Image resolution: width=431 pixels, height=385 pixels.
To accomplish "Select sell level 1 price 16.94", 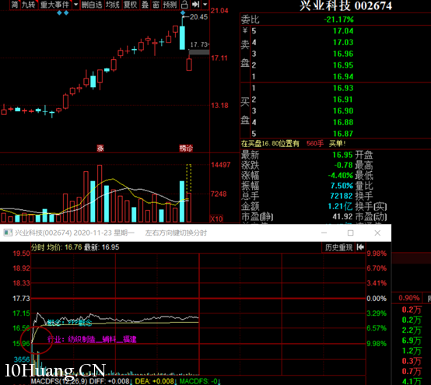I will pos(343,76).
